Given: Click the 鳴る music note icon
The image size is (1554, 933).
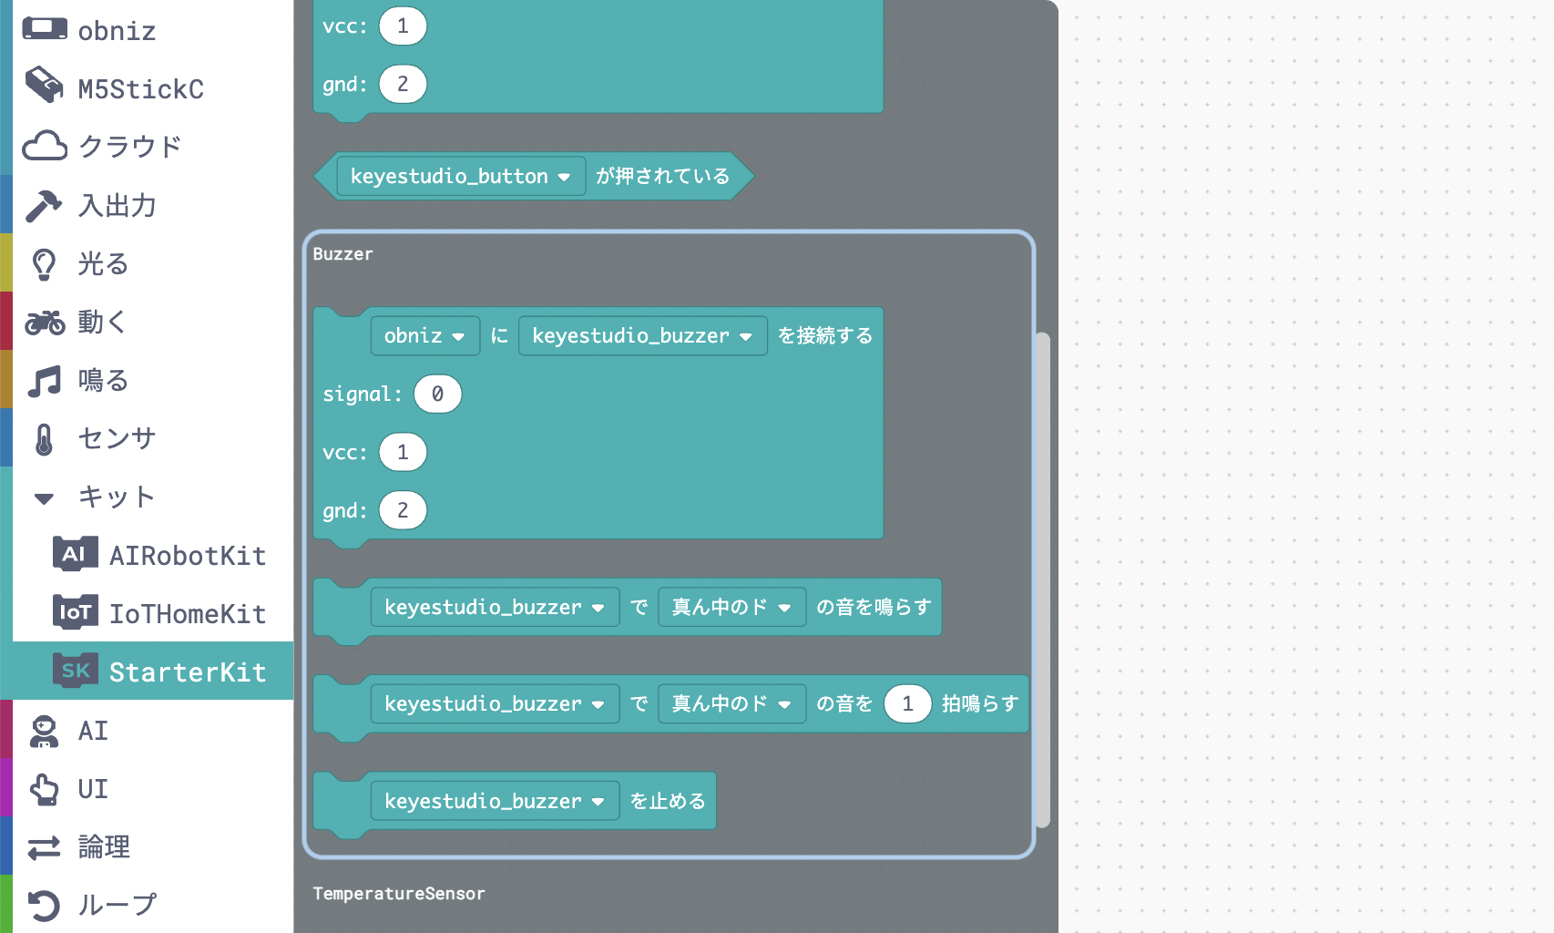Looking at the screenshot, I should point(44,380).
